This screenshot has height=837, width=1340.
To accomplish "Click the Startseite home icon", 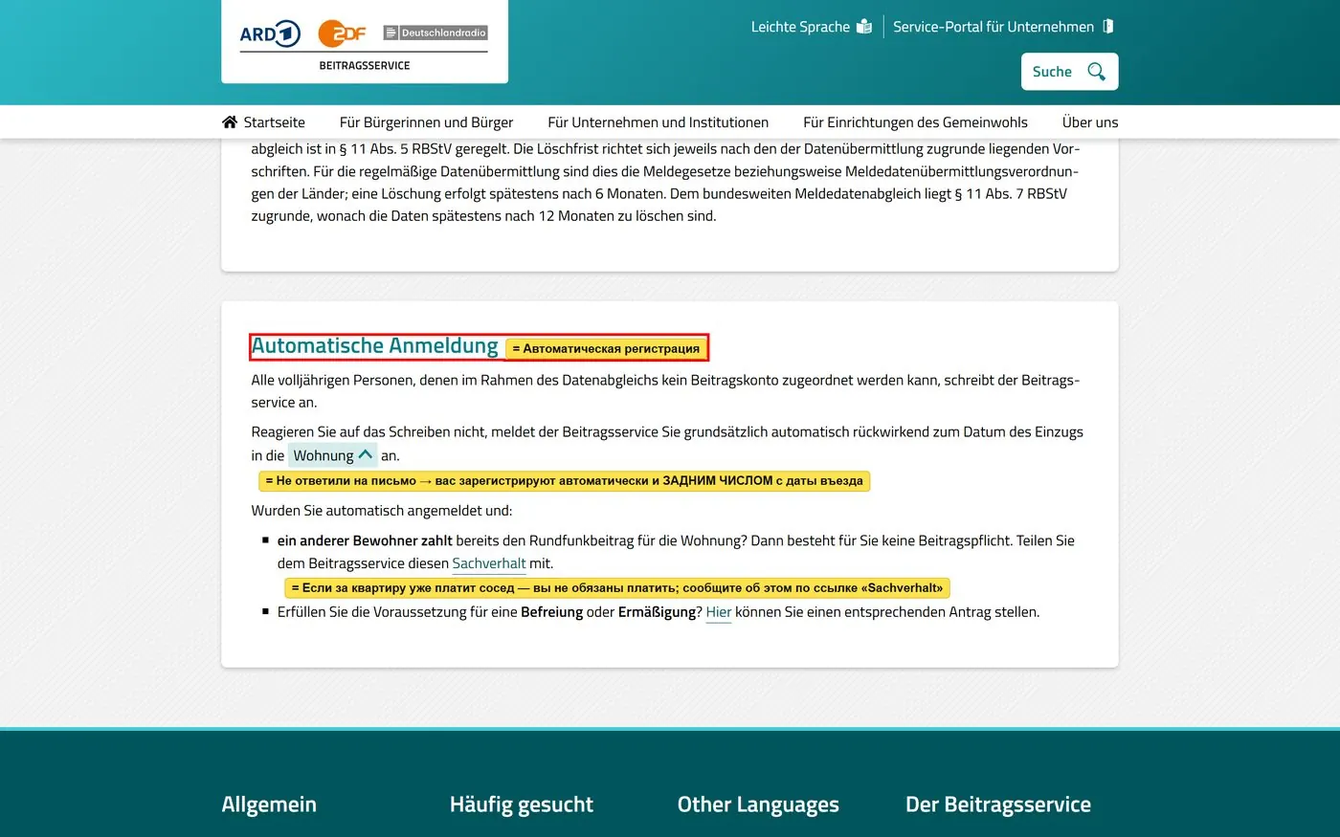I will pos(230,122).
